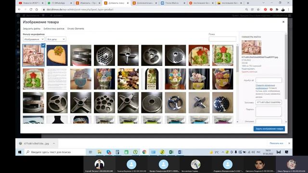Screen dimensions: 308x173
Task: Open Word from the taskbar
Action: (x=180, y=152)
